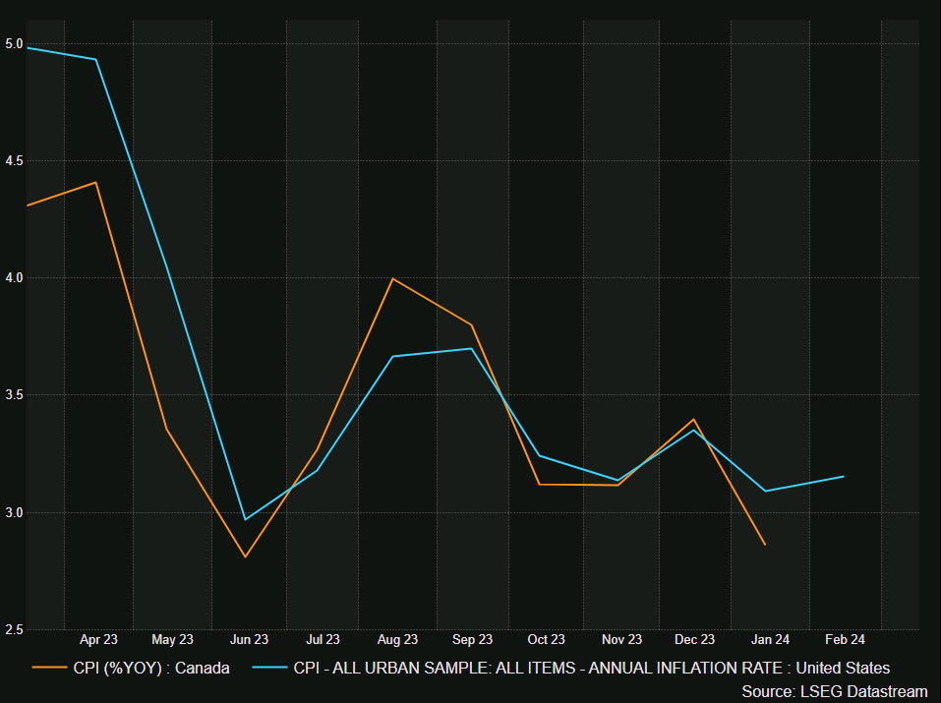941x703 pixels.
Task: Select the May 23 axis label
Action: 173,639
